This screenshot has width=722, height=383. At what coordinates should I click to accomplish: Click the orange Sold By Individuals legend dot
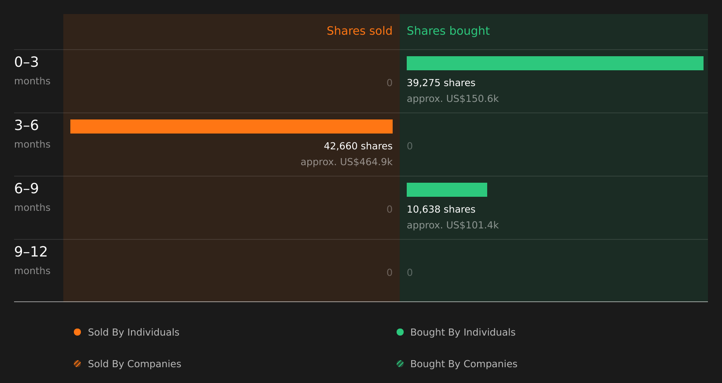[x=77, y=332]
